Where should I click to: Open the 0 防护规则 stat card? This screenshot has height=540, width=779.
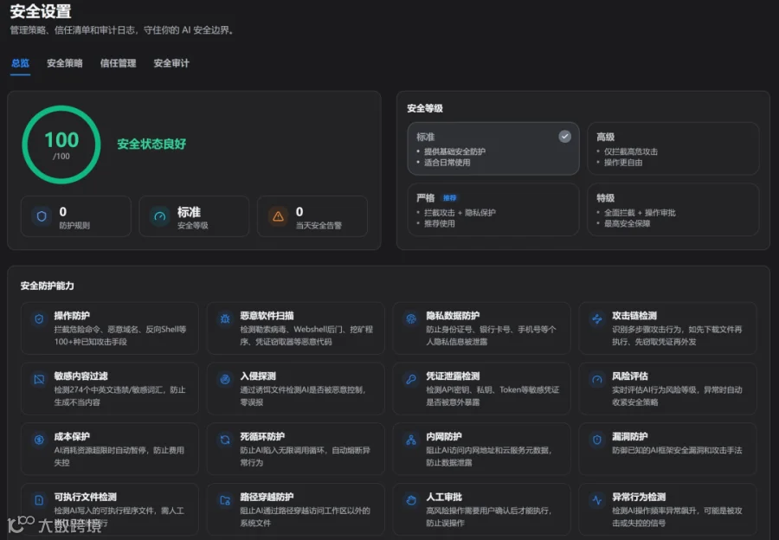click(76, 216)
